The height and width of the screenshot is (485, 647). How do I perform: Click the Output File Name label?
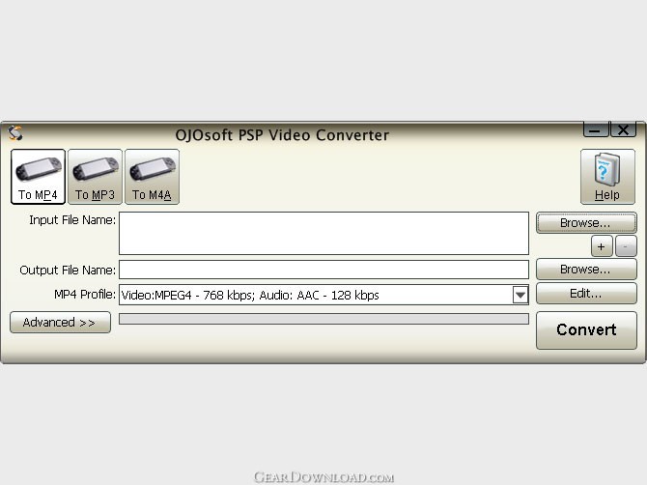click(68, 270)
